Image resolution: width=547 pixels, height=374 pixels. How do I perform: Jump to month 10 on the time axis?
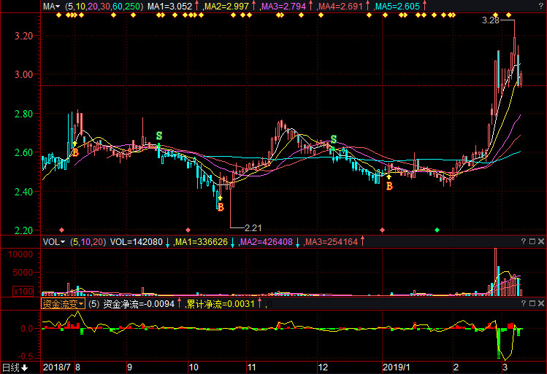pyautogui.click(x=194, y=367)
